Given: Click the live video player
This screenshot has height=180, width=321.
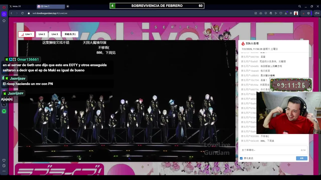Looking at the screenshot, I should pos(127,101).
